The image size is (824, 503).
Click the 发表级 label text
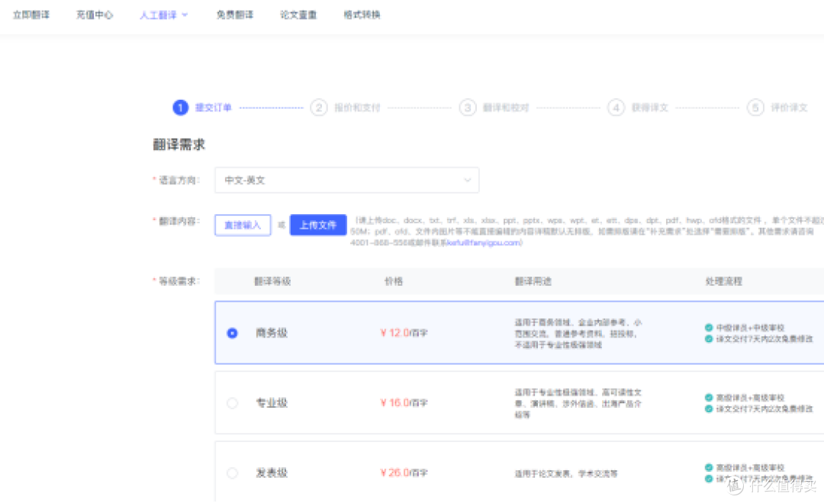click(272, 473)
